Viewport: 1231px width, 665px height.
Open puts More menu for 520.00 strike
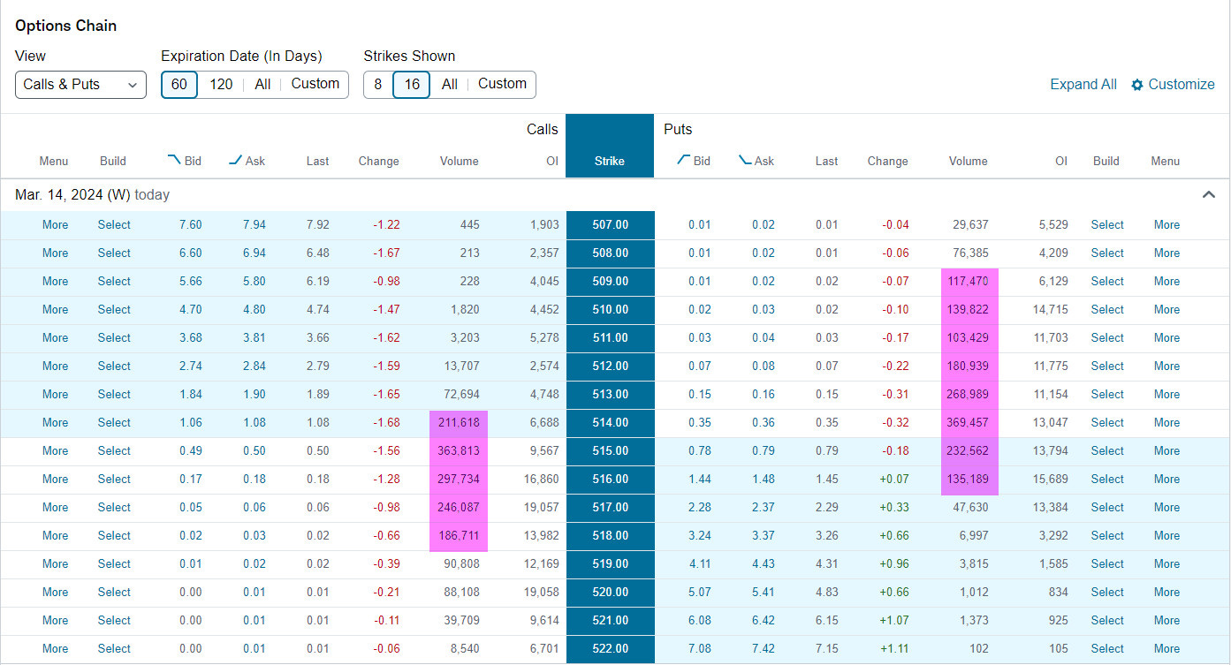coord(1166,593)
